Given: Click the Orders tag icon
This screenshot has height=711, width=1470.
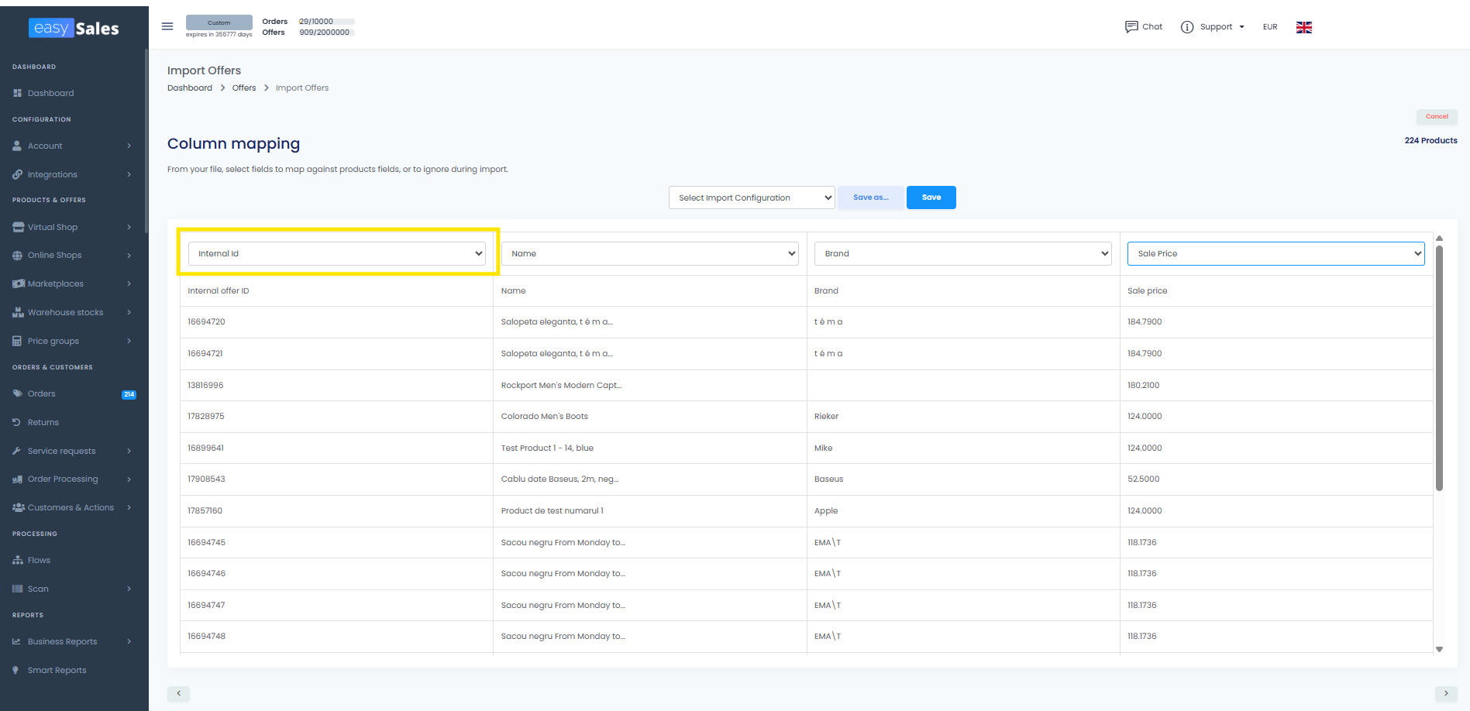Looking at the screenshot, I should point(17,393).
